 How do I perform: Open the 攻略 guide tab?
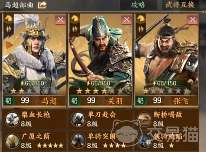tap(138, 5)
